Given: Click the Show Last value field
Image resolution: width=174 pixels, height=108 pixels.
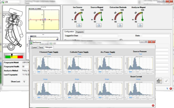Looking at the screenshot, I should click(24, 82).
